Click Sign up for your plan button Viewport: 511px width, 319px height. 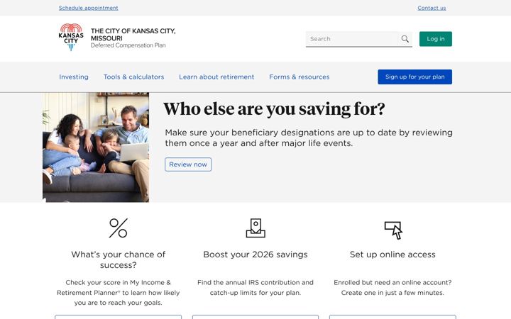click(415, 77)
